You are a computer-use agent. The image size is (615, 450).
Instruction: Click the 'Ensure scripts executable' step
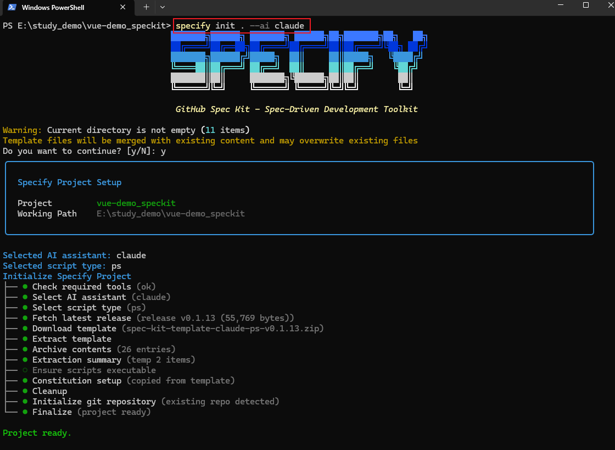[x=90, y=370]
